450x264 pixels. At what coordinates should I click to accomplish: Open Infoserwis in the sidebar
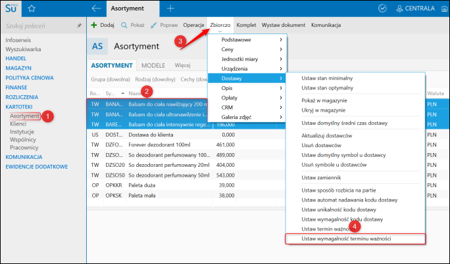(x=18, y=40)
